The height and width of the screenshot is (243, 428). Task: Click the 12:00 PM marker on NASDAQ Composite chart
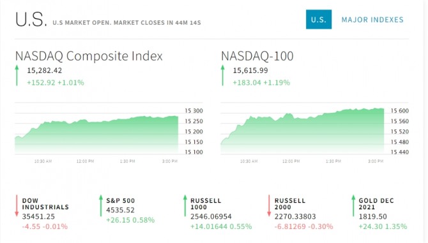tap(85, 161)
